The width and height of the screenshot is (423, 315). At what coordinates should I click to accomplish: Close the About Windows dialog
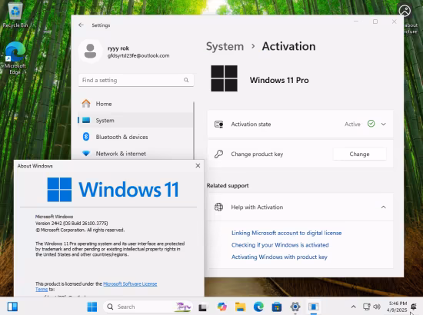tap(198, 166)
